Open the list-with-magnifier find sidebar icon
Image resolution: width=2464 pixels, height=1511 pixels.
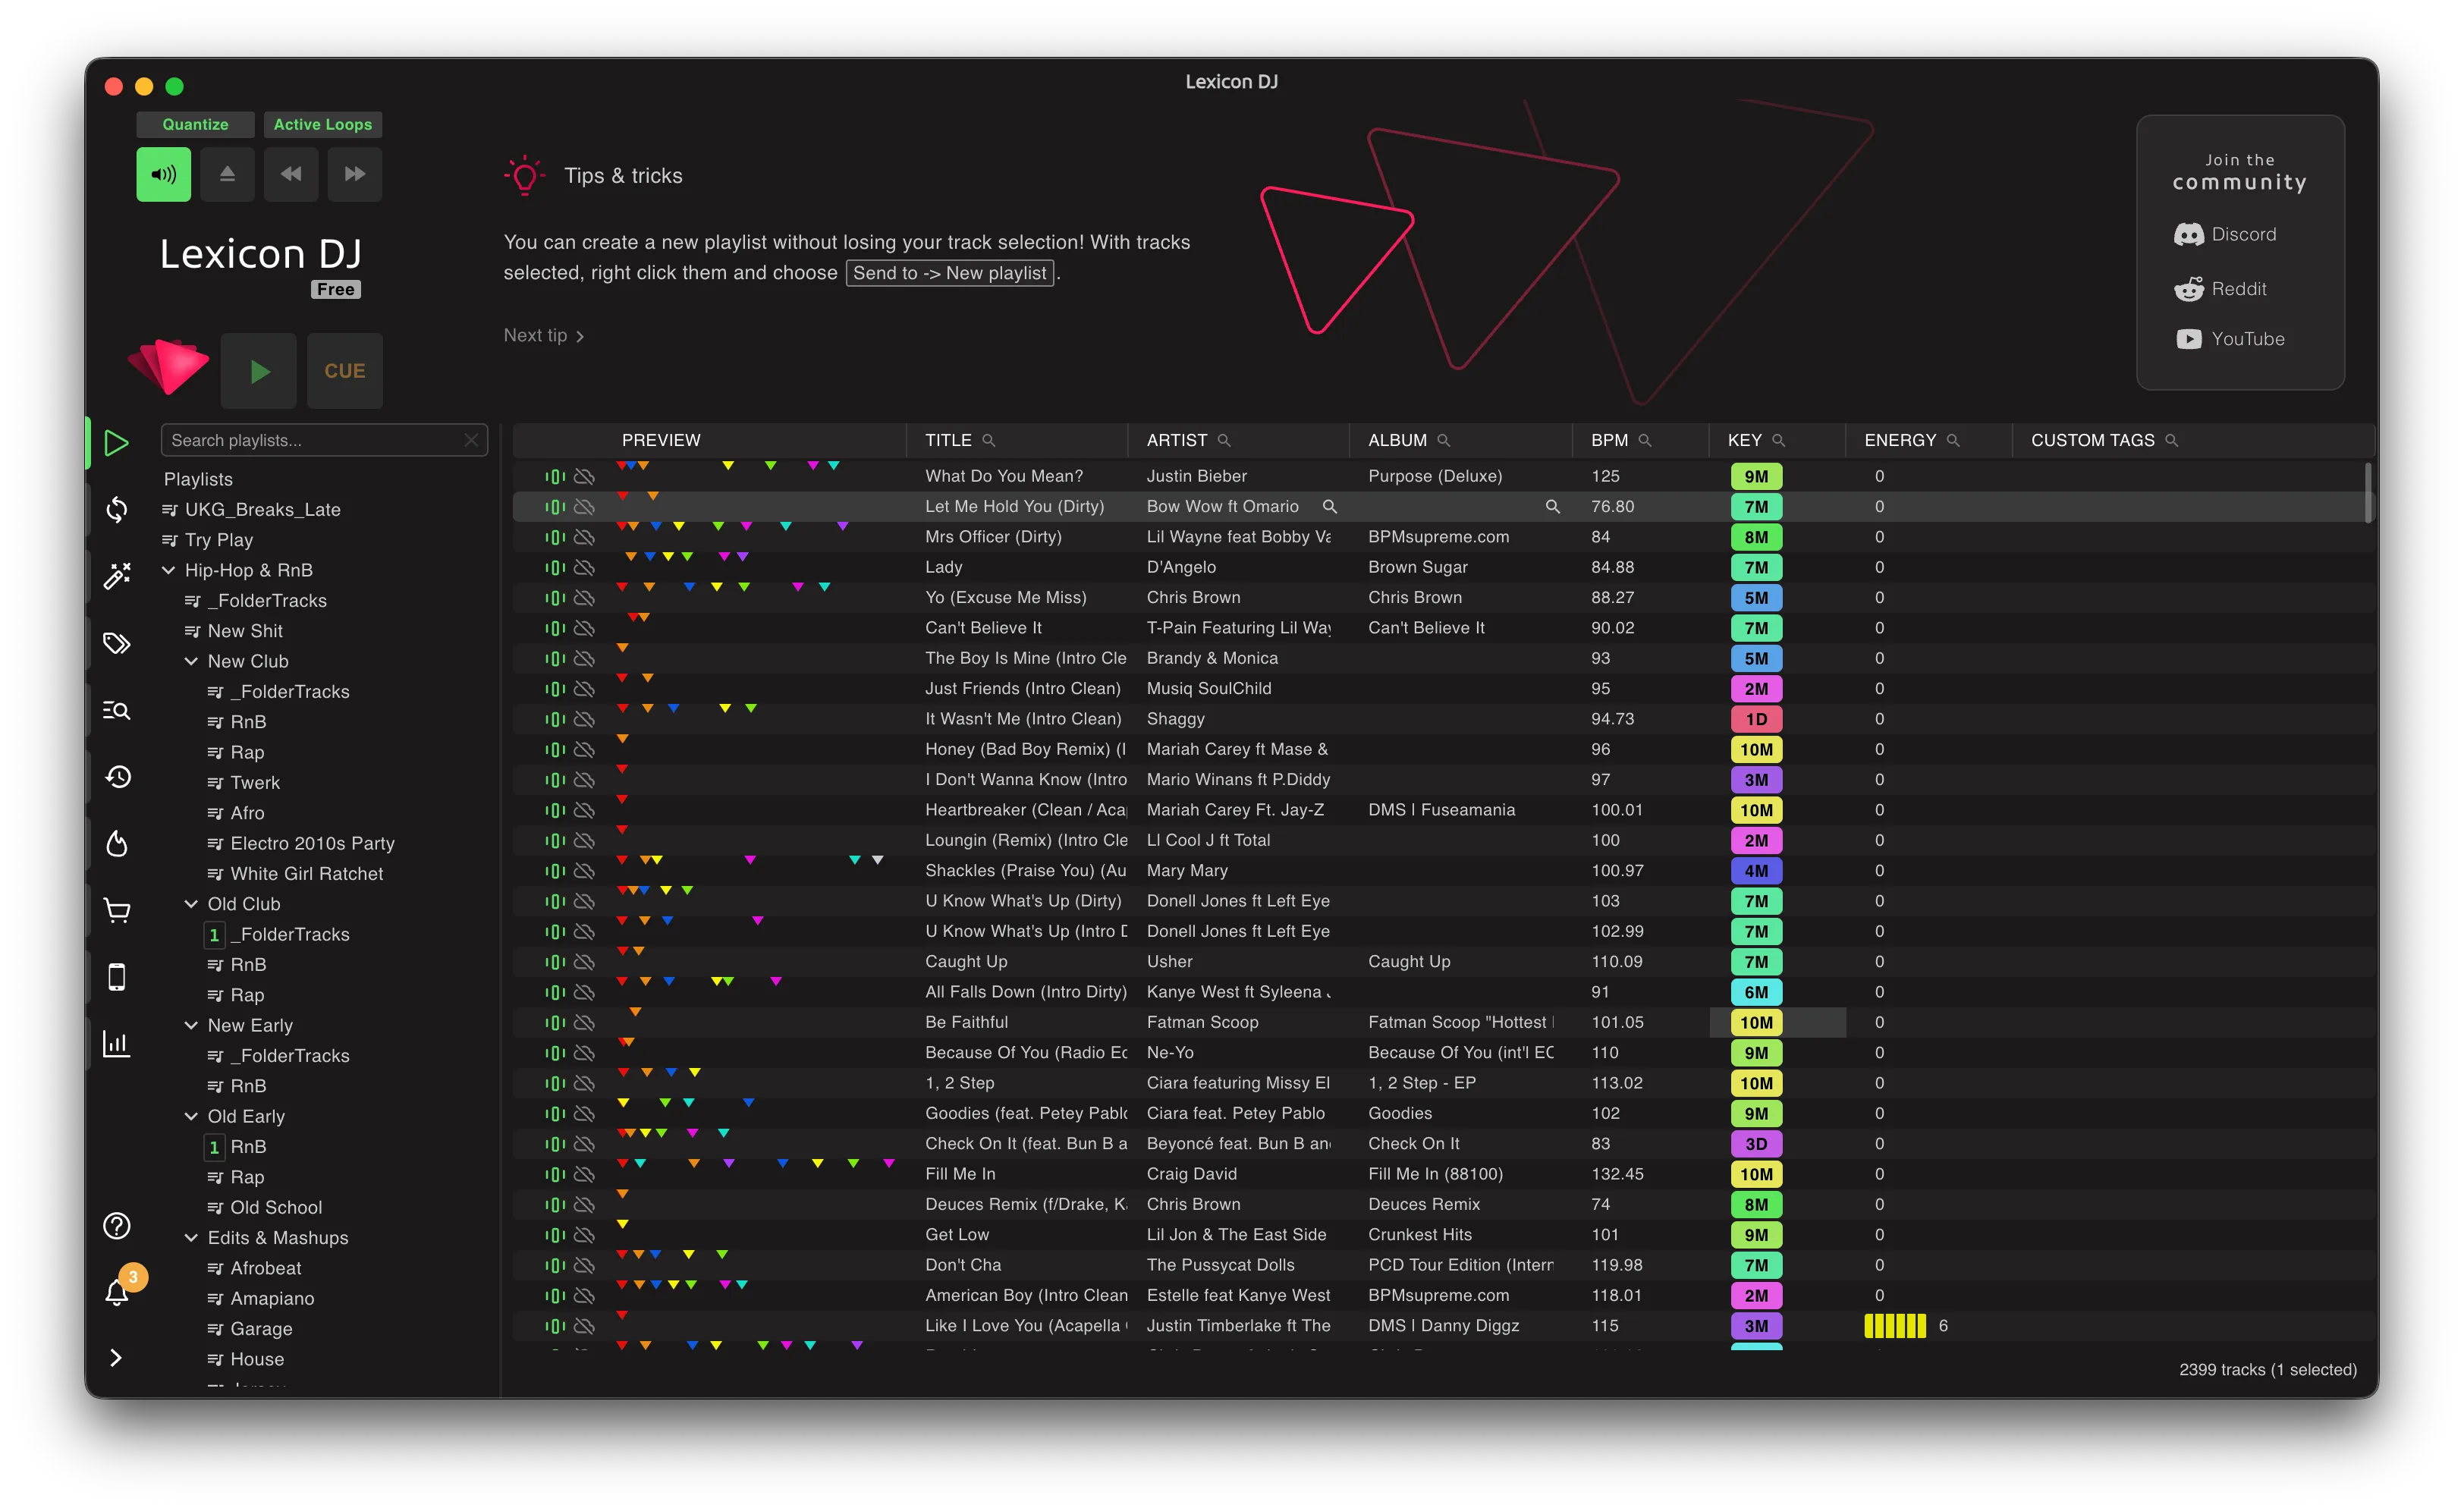click(117, 710)
